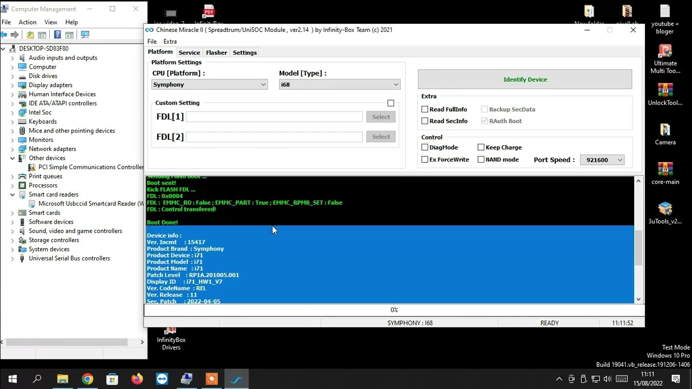Open Microsoft Store taskbar icon

112,379
